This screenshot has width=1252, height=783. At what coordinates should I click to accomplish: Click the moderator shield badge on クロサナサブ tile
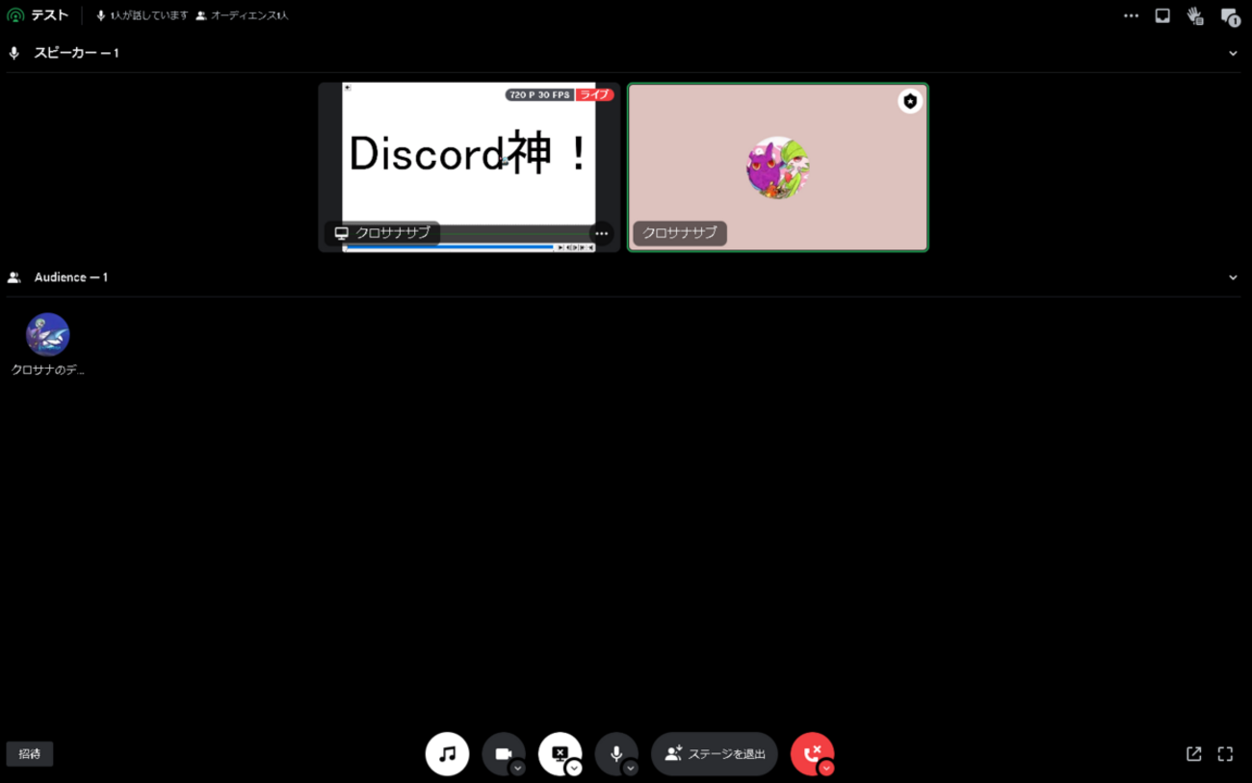point(910,100)
